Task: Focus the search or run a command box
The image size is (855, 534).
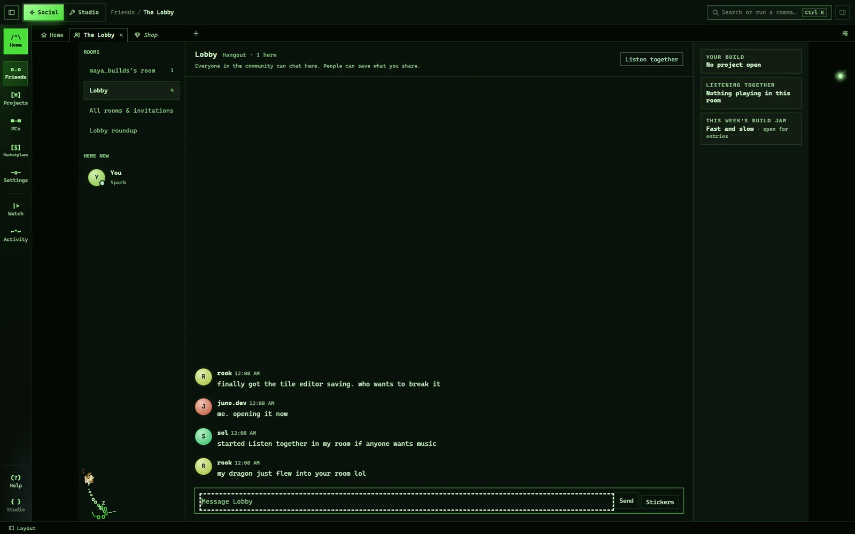Action: click(768, 12)
